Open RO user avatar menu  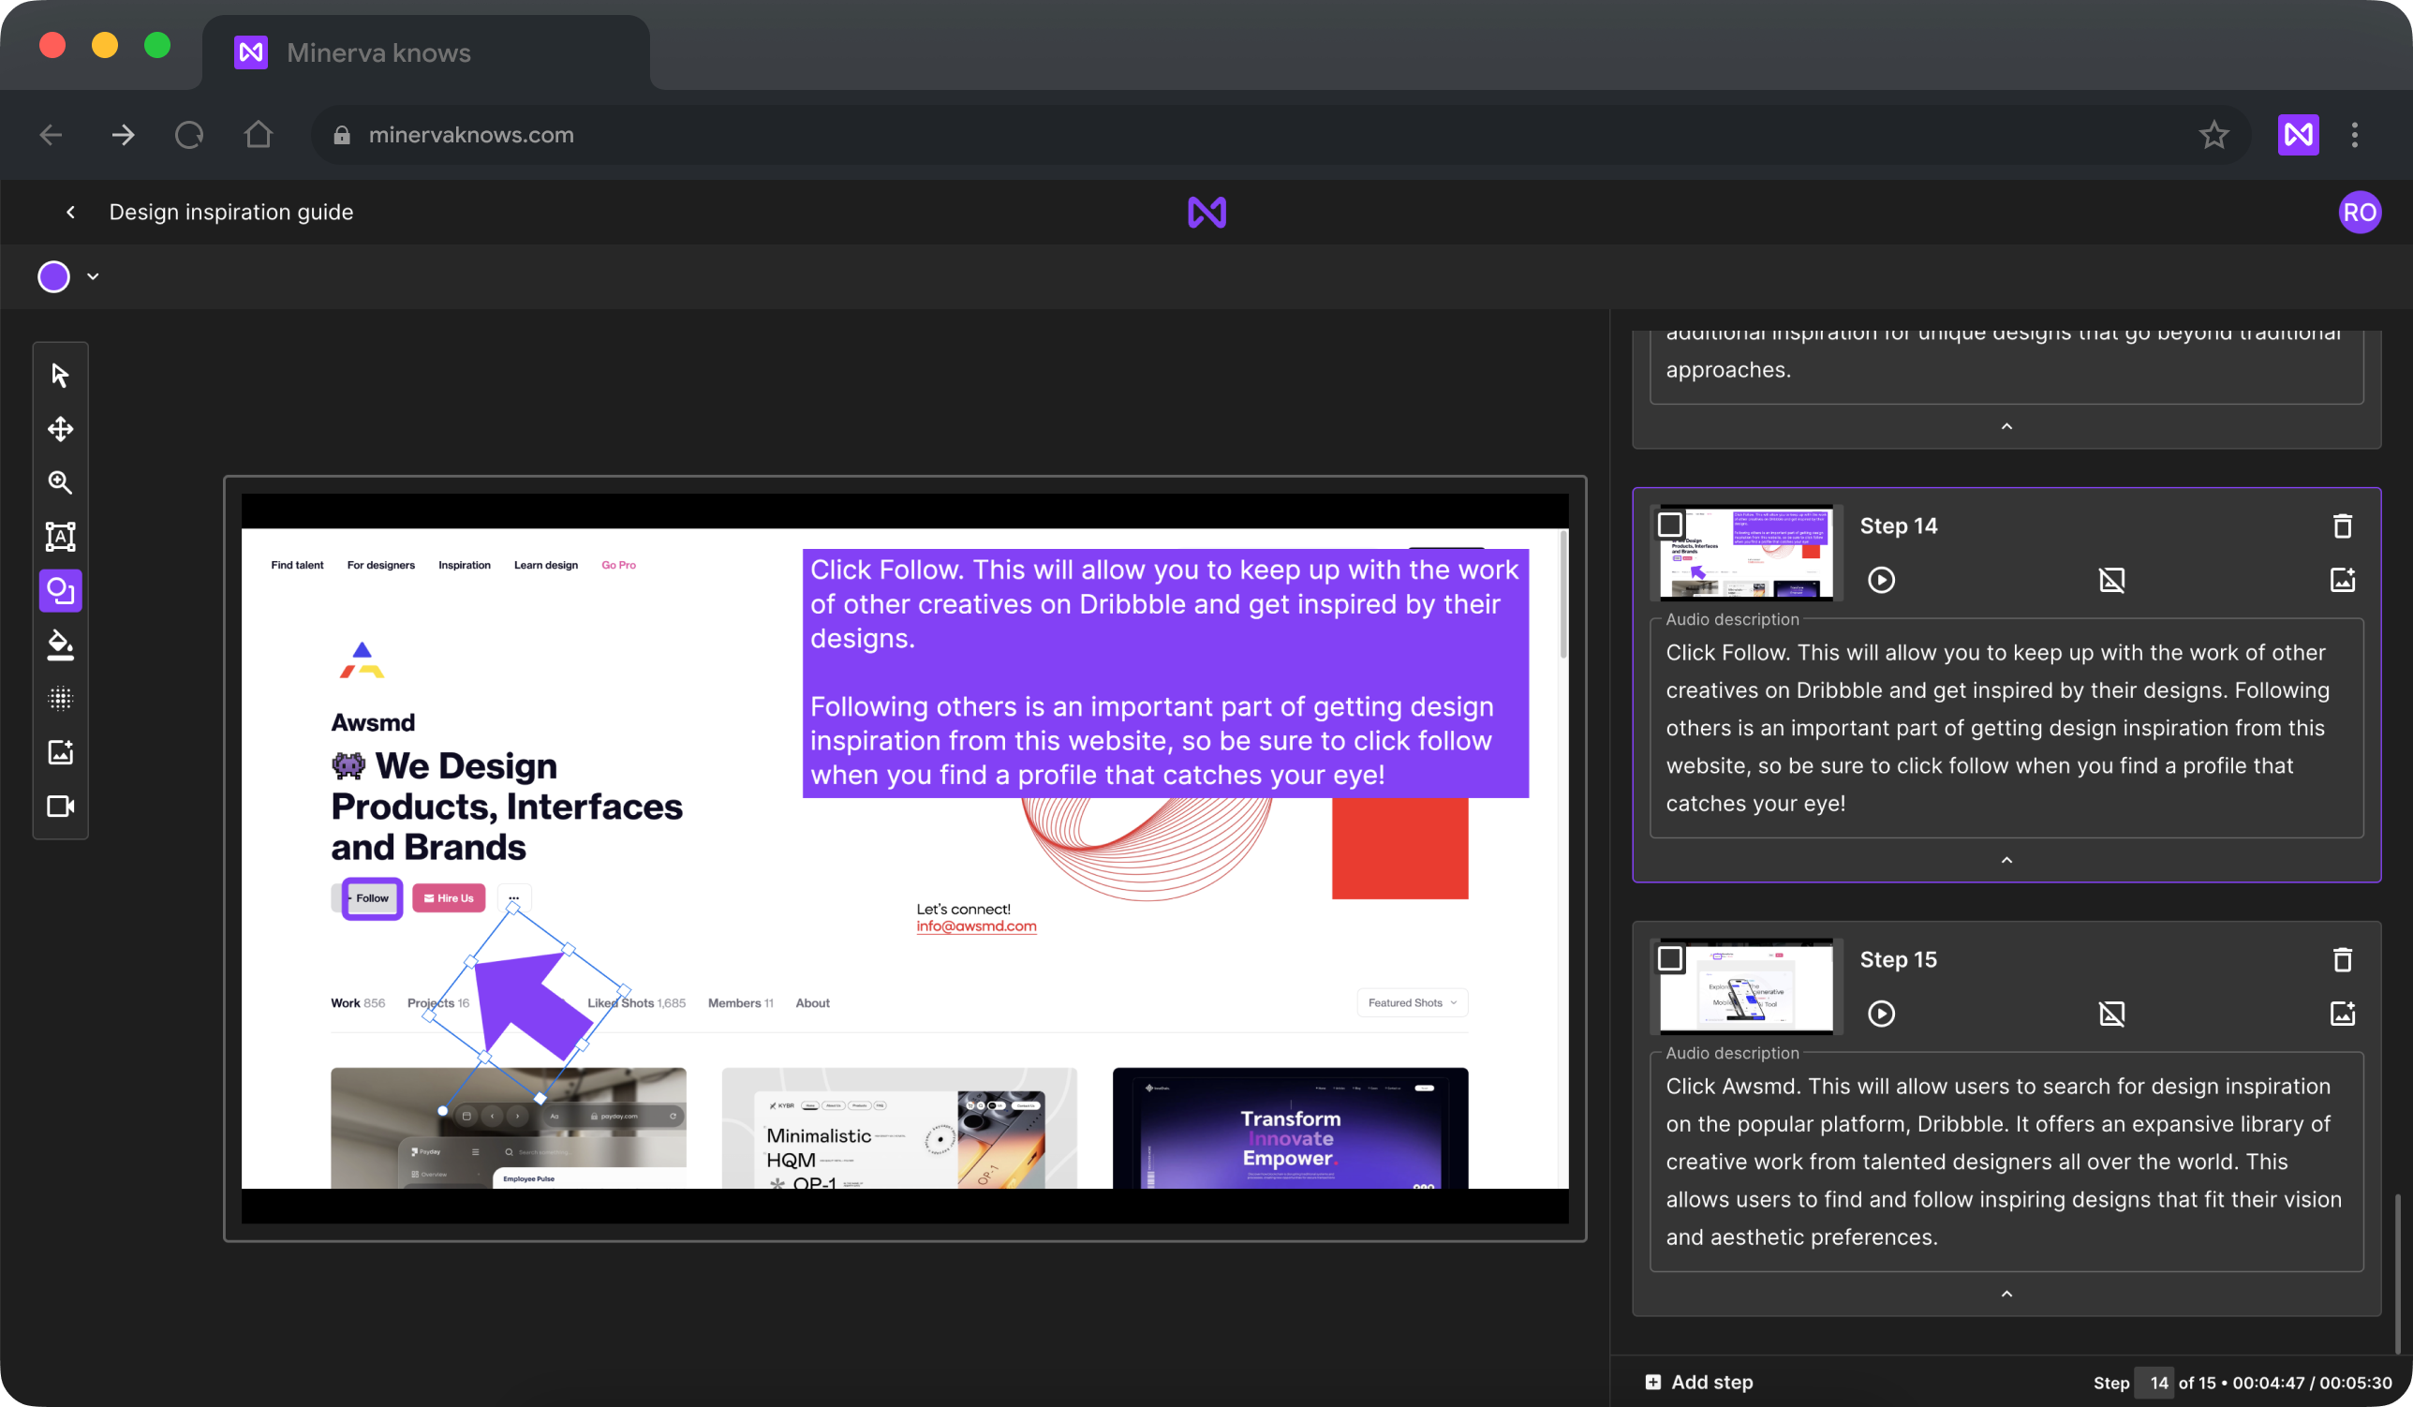coord(2359,212)
